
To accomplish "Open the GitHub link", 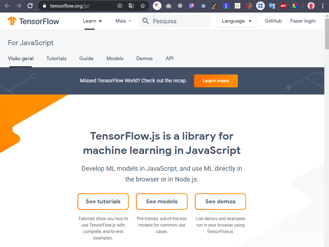I will click(x=273, y=21).
